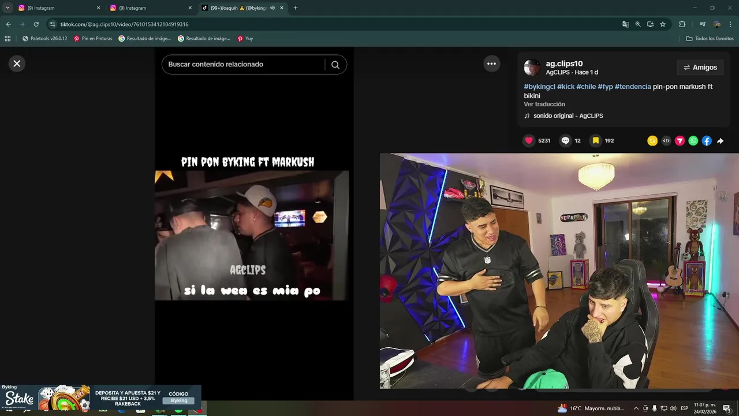Open the zoom magnifier icon in address bar
739x416 pixels.
[638, 24]
